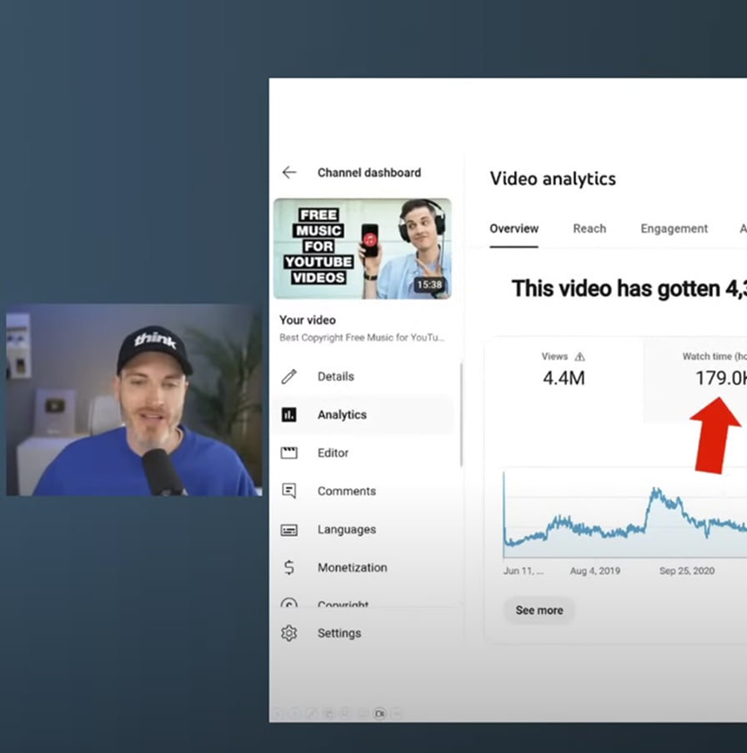Screen dimensions: 747x753
Task: Select the Watch time 179.0K metric card
Action: [x=695, y=381]
